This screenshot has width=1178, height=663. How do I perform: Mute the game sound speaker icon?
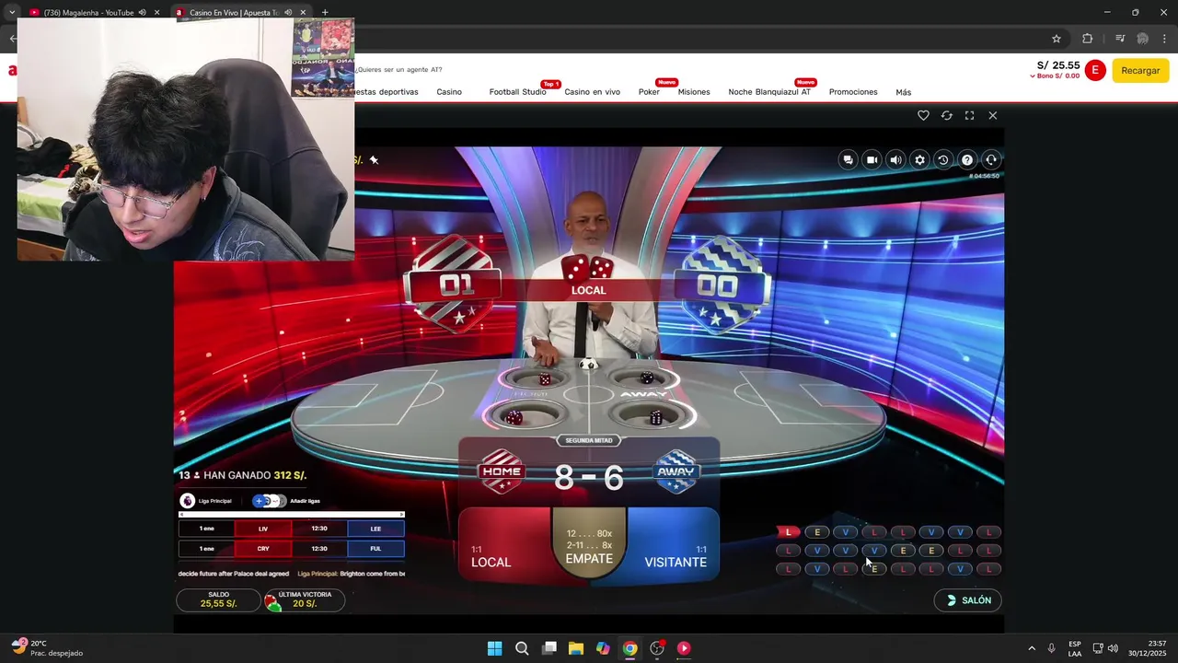pos(895,160)
